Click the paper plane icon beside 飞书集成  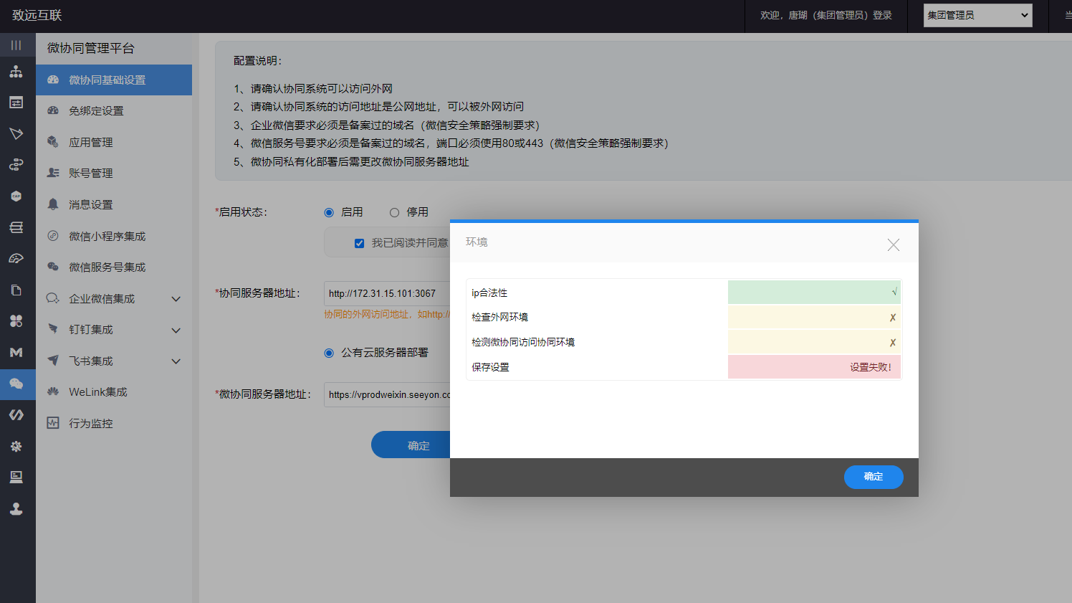coord(53,361)
